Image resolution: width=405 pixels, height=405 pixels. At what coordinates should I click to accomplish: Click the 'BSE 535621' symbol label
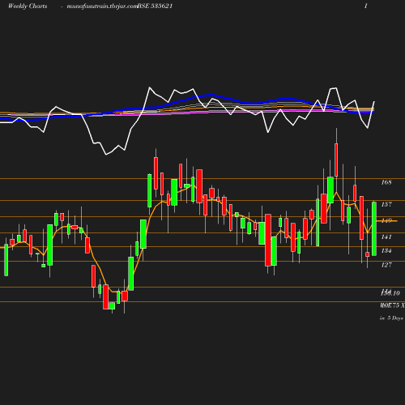click(x=155, y=6)
